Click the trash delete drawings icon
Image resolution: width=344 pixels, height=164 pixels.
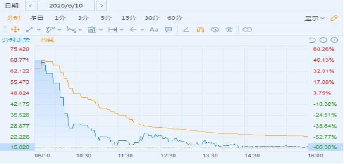[229, 29]
